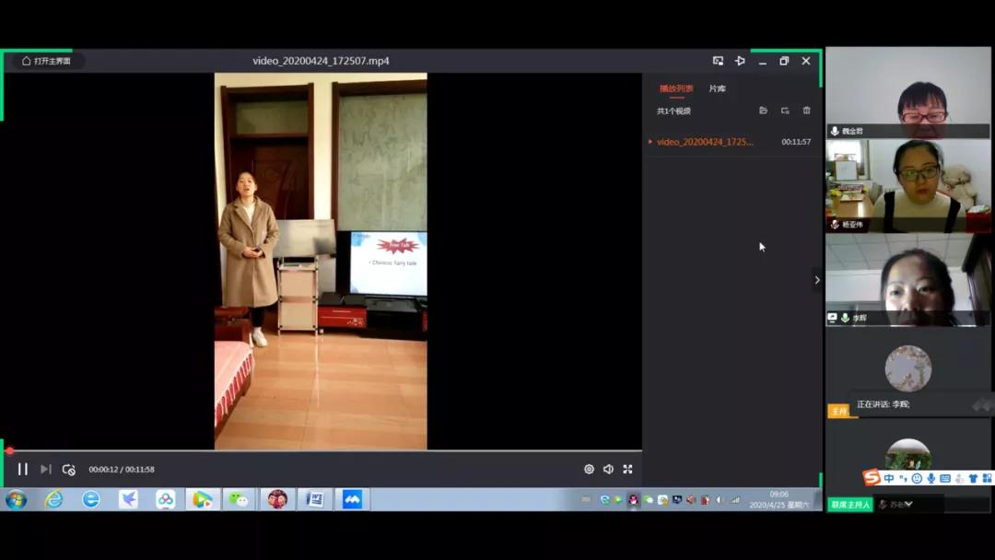
Task: Click the playlist sort order icon
Action: (x=785, y=111)
